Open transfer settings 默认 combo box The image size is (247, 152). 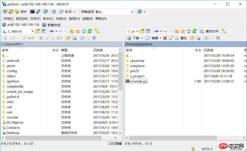tap(115, 12)
